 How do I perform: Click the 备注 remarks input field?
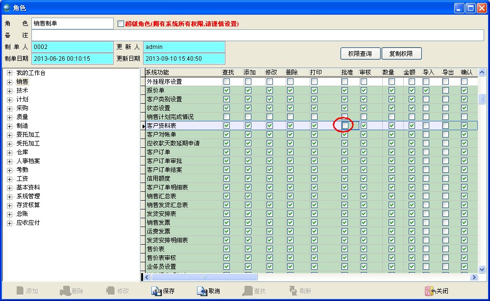click(x=258, y=35)
